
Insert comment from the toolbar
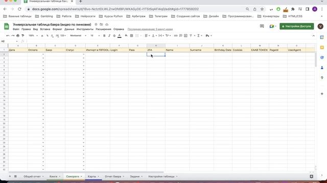180,36
